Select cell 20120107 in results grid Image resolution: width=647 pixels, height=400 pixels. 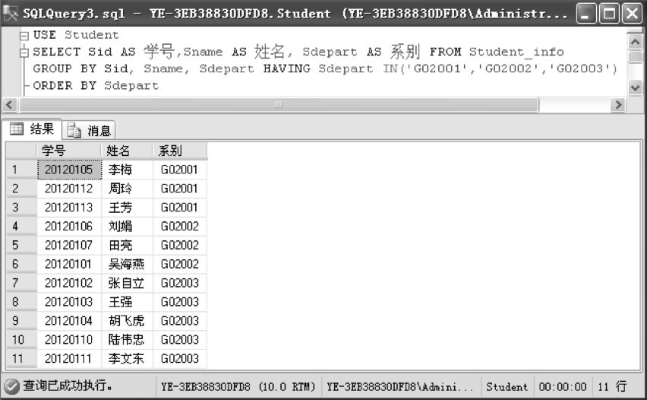[69, 246]
